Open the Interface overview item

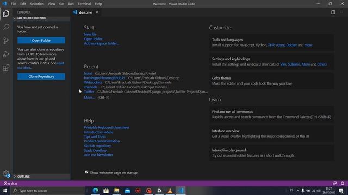coord(272,133)
